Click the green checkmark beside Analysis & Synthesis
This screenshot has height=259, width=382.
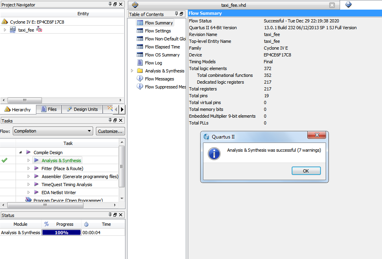[4, 161]
